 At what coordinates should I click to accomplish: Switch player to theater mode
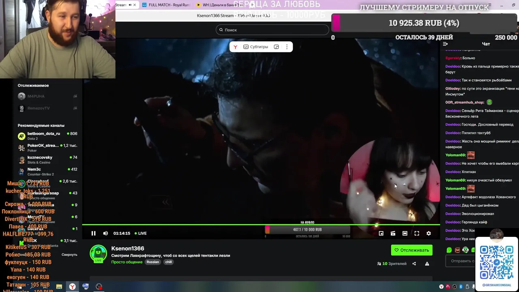(x=405, y=233)
